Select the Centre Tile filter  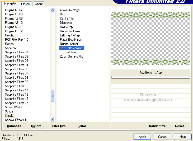click(67, 18)
